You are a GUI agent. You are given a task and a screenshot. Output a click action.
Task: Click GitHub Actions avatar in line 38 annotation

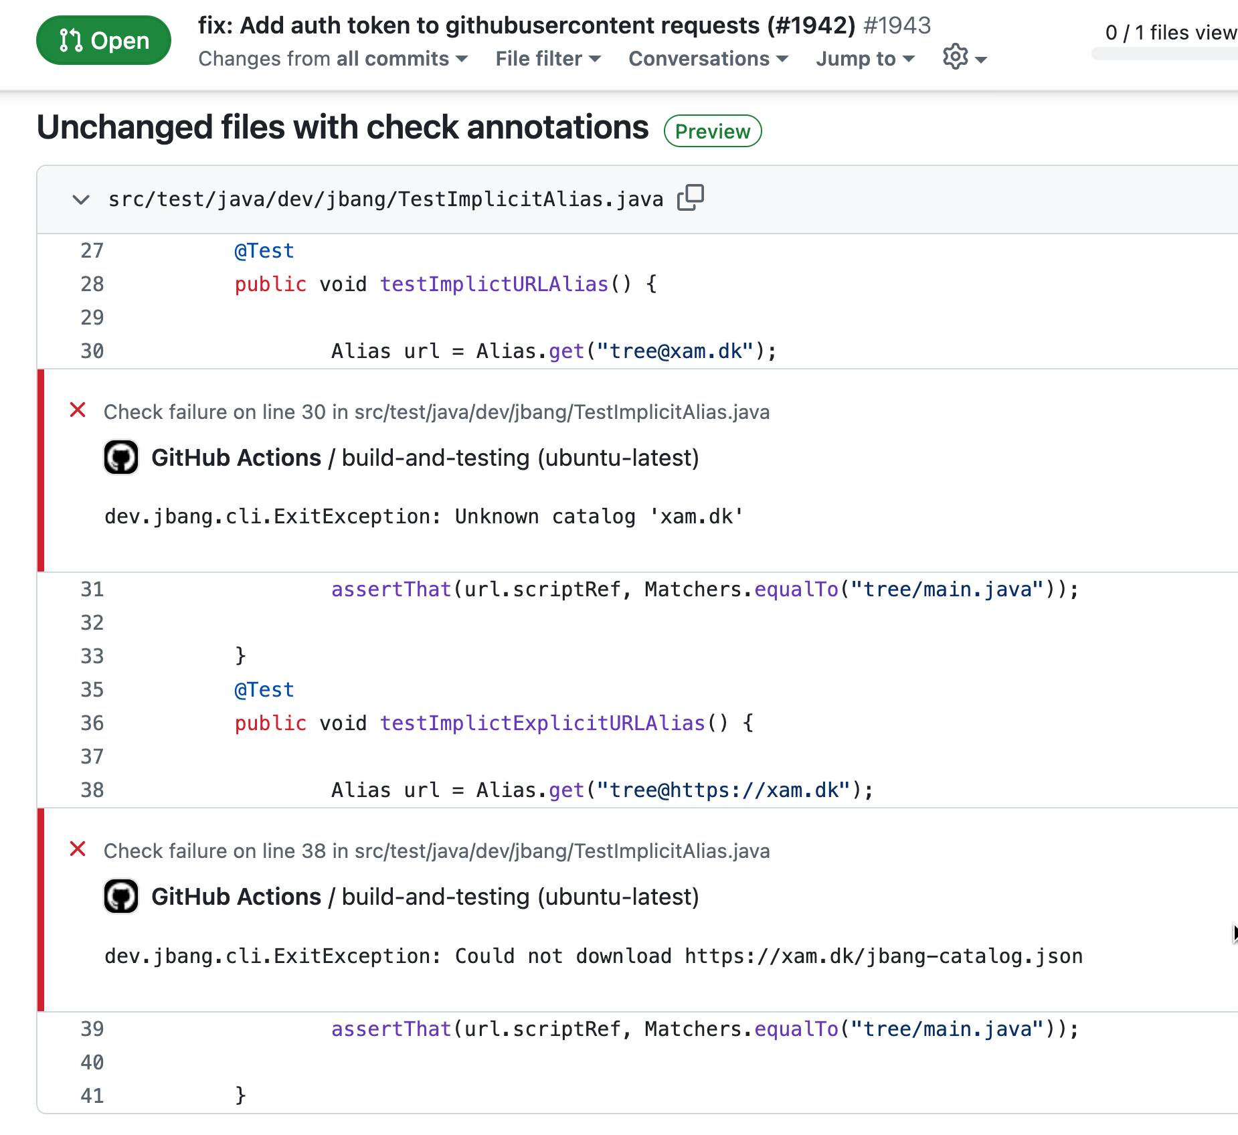click(x=121, y=897)
